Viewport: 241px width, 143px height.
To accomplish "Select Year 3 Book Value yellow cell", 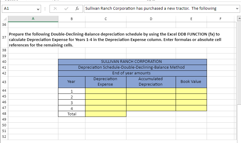I will coord(191,102).
